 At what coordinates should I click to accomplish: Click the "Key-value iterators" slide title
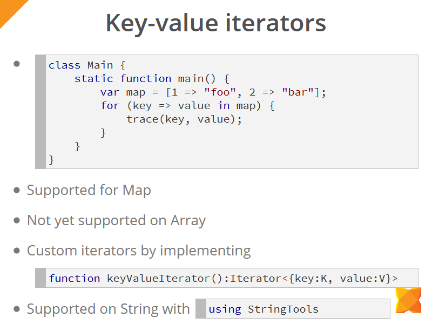point(215,23)
